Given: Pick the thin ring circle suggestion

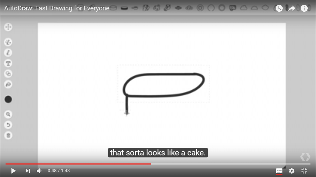Looking at the screenshot, I should (x=211, y=8).
